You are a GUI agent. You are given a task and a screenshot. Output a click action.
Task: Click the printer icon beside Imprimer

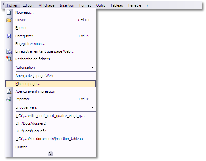pyautogui.click(x=9, y=99)
